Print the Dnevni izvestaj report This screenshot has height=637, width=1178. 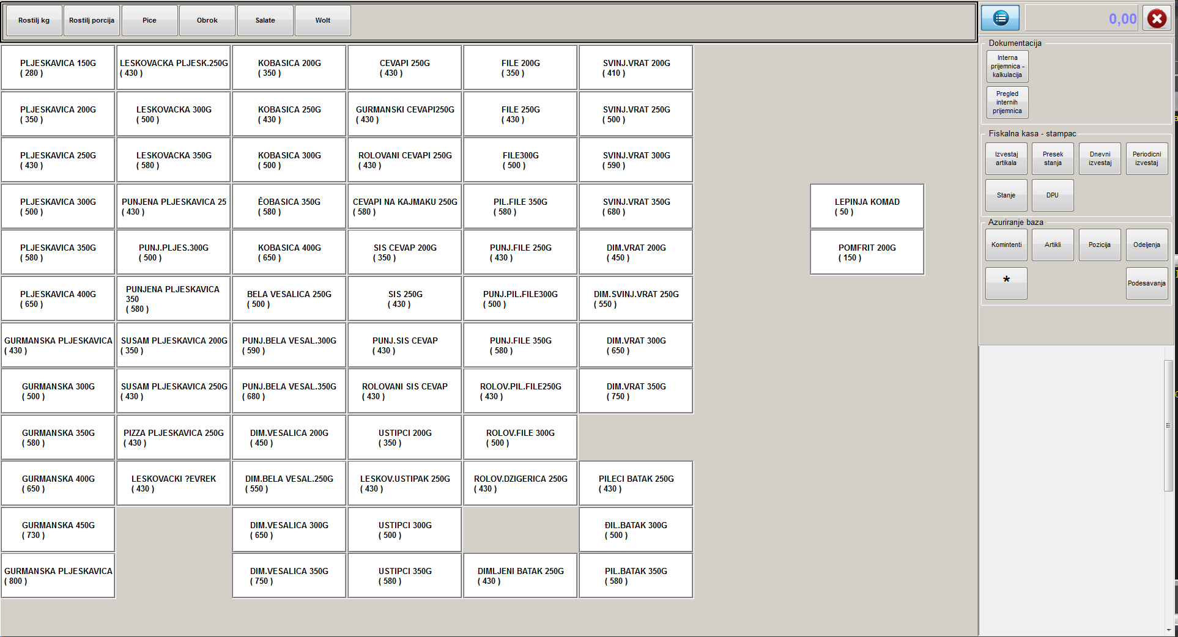click(1099, 159)
